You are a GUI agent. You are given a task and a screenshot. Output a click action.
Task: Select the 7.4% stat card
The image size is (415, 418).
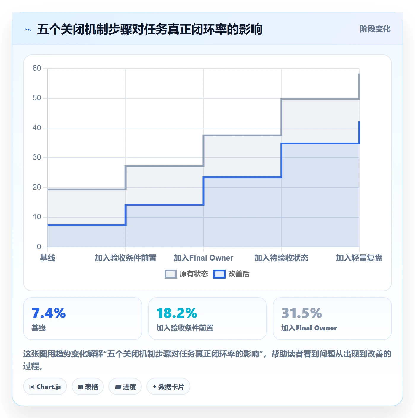point(83,319)
